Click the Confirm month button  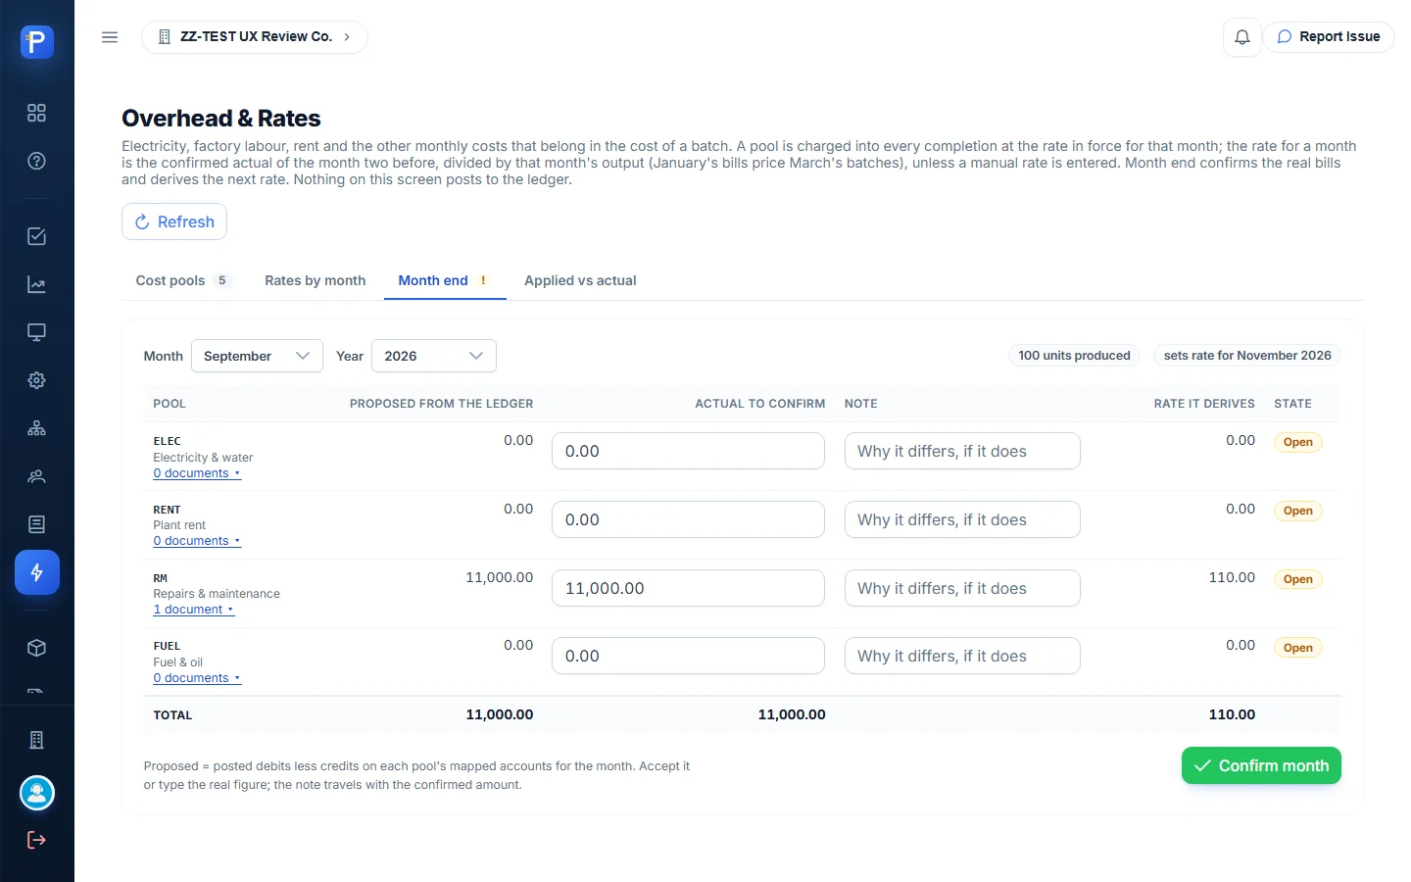point(1261,765)
